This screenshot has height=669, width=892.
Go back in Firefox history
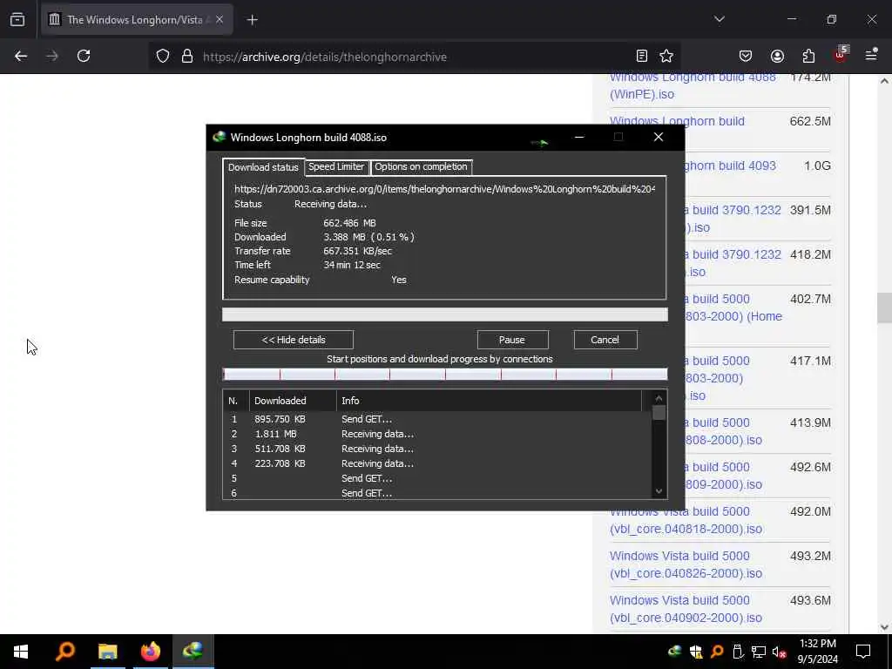(x=21, y=56)
